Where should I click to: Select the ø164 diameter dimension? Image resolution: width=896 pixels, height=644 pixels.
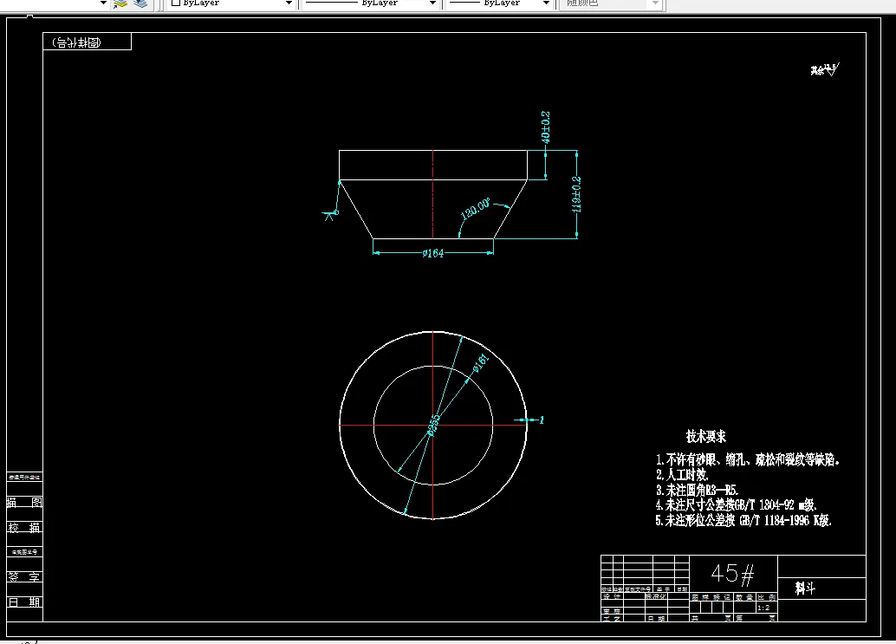point(432,253)
